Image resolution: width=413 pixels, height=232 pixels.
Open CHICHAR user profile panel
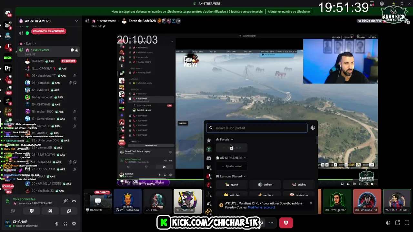tap(27, 224)
